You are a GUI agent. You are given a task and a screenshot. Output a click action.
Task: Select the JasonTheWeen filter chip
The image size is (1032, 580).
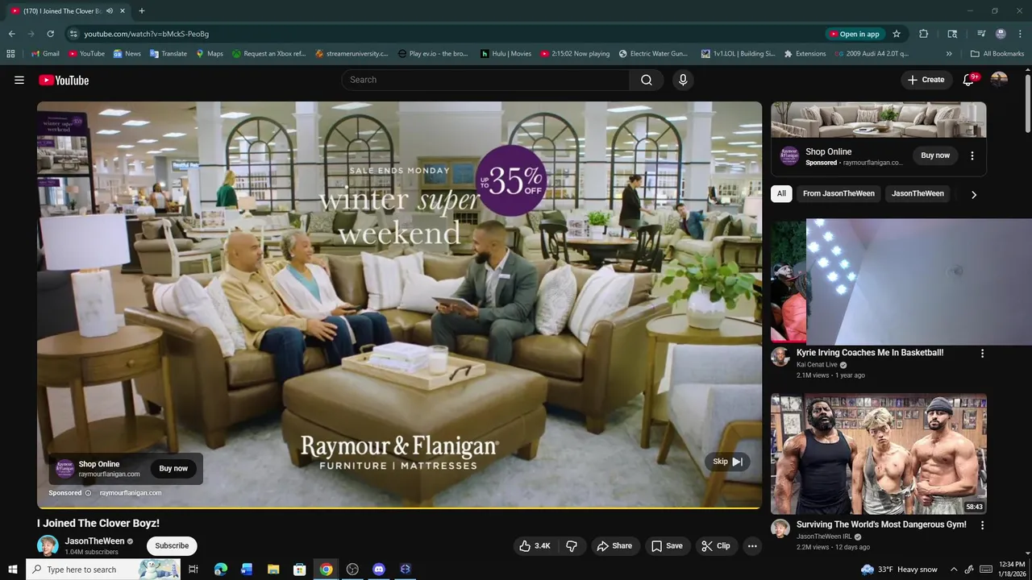[918, 194]
